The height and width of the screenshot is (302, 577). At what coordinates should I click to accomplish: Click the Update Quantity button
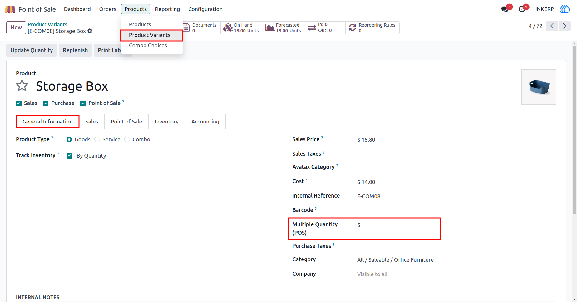coord(32,50)
